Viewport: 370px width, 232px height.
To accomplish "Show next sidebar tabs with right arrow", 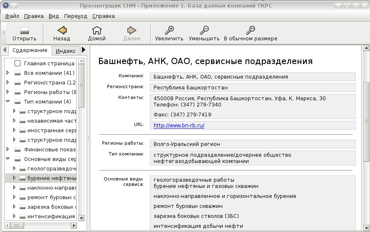I will pos(84,50).
